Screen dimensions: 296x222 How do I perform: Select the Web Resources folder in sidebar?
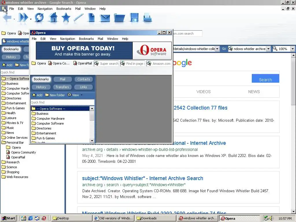[x=15, y=177]
